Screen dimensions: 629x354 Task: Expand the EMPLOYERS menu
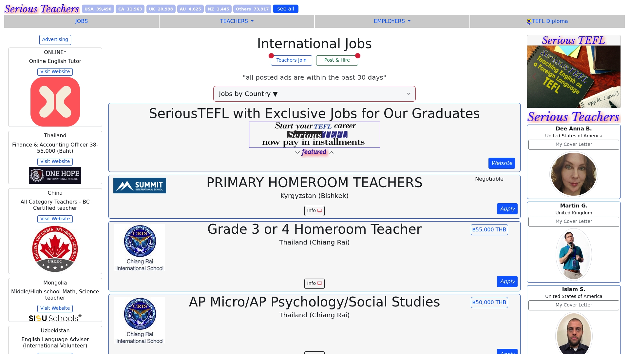[392, 21]
